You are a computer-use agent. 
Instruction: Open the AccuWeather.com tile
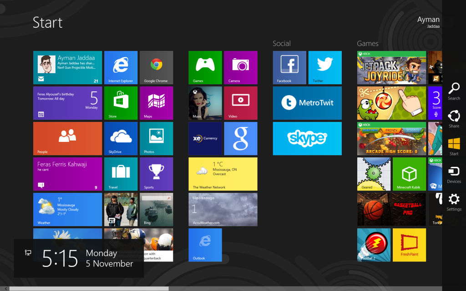(223, 209)
